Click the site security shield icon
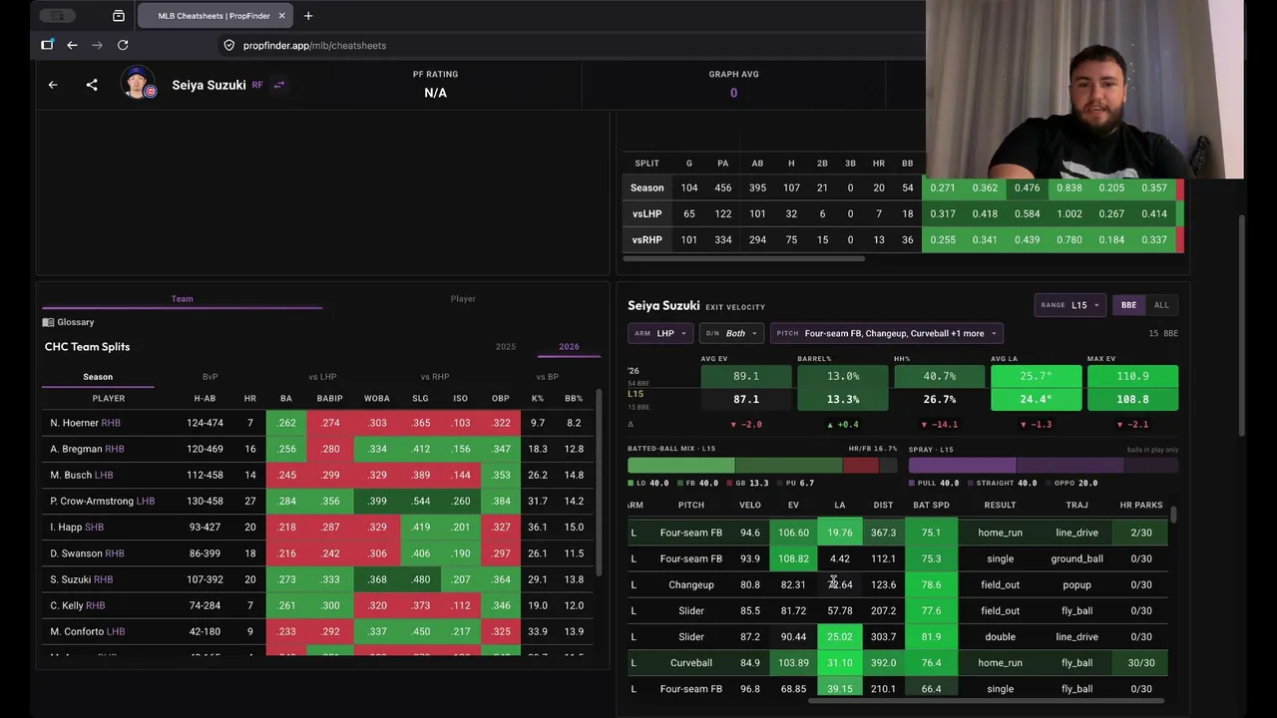The height and width of the screenshot is (718, 1277). 228,45
